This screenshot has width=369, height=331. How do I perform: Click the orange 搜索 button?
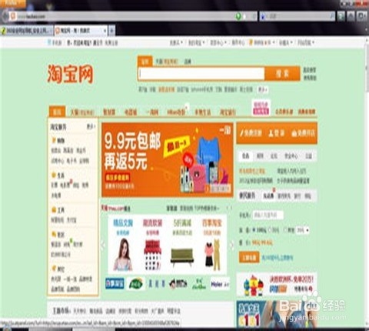pyautogui.click(x=282, y=74)
